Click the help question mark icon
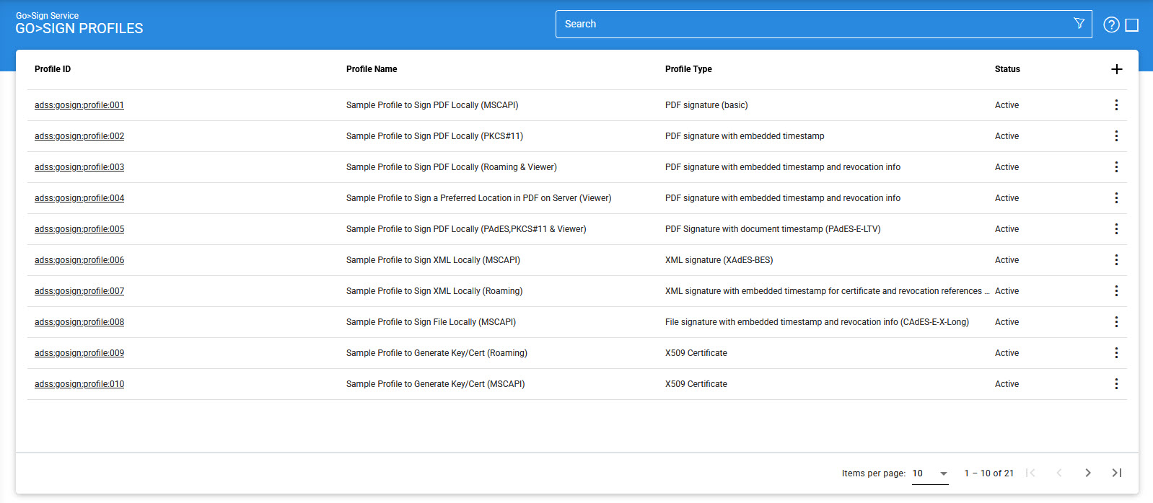Screen dimensions: 1153x503 pyautogui.click(x=1111, y=25)
